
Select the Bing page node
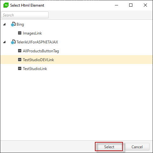(20, 24)
